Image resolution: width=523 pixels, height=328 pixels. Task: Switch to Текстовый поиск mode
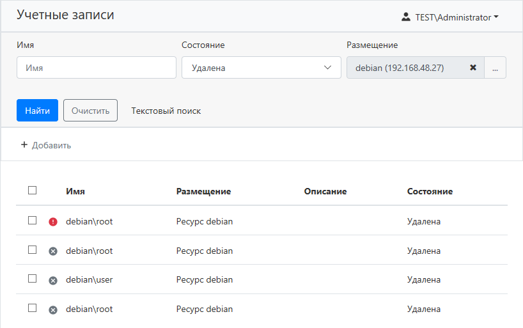point(166,111)
